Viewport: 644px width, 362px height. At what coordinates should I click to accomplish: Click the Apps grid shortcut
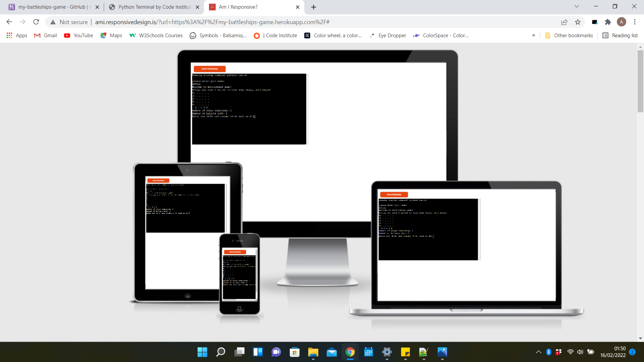[17, 36]
